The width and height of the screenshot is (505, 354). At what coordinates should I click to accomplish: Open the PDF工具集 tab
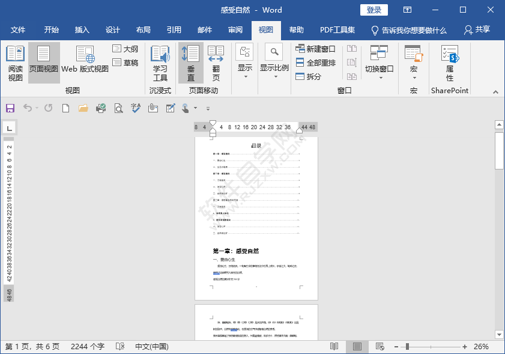tap(337, 30)
